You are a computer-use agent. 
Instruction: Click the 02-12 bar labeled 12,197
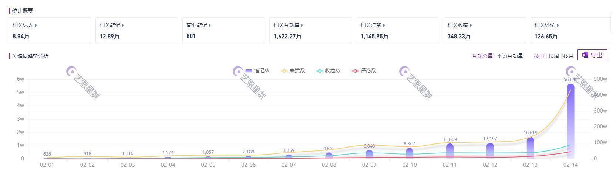pos(490,151)
